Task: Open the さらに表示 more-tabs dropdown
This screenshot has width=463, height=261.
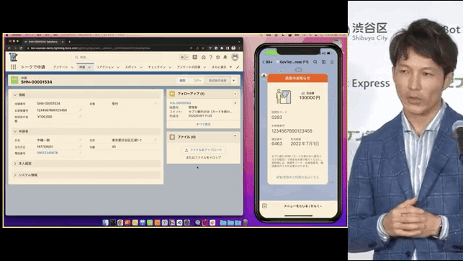Action: click(x=222, y=67)
